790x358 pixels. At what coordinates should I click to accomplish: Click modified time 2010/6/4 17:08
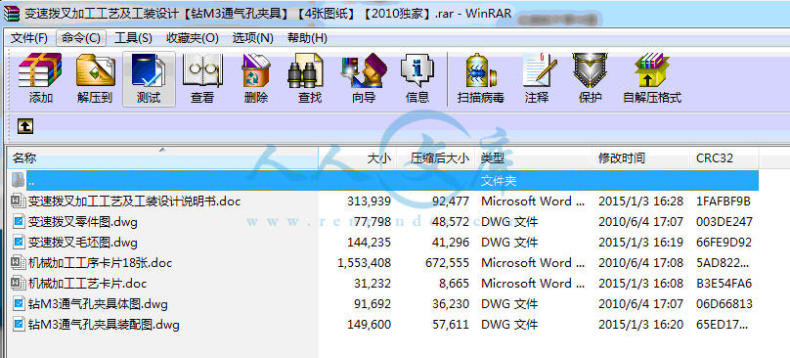pos(640,263)
